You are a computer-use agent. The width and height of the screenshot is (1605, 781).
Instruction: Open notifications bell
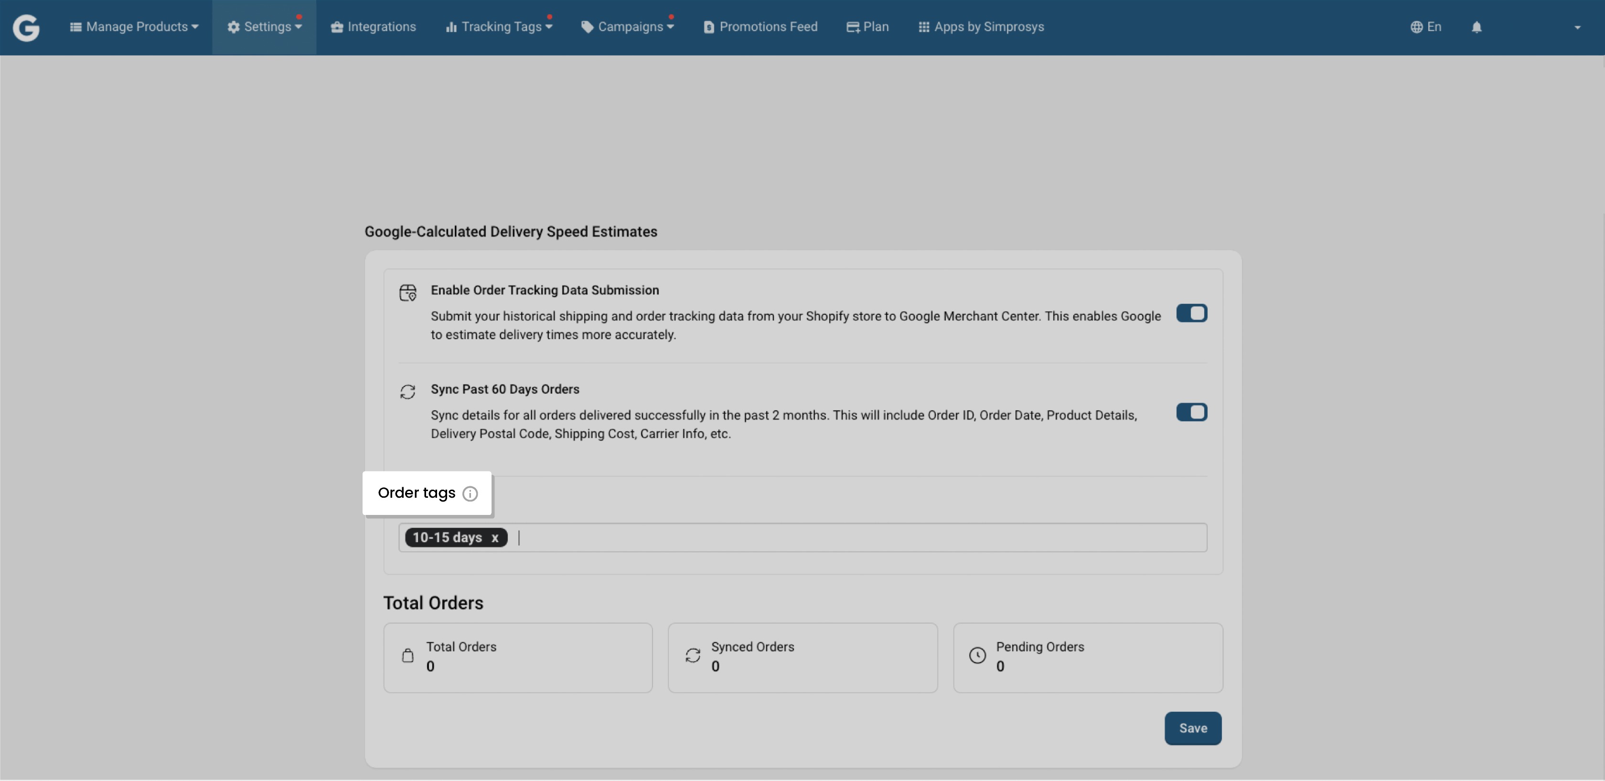click(x=1477, y=27)
